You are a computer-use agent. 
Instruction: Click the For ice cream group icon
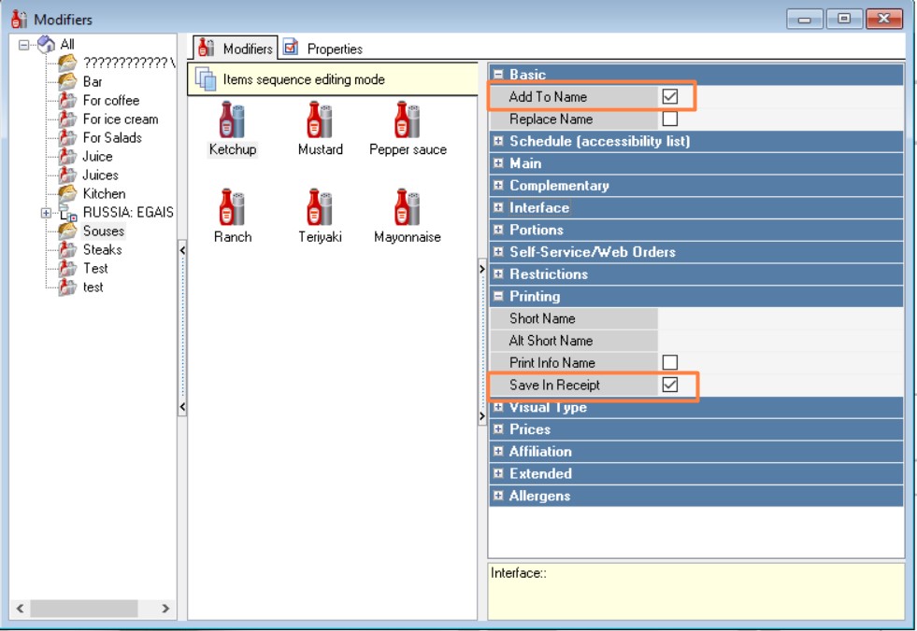(67, 119)
